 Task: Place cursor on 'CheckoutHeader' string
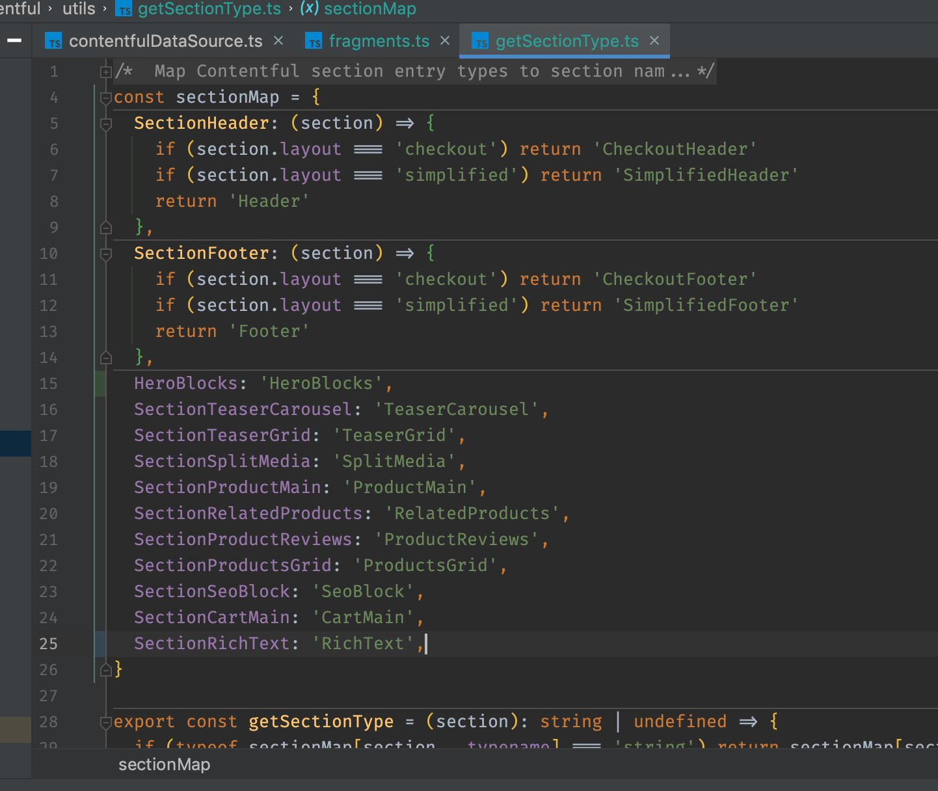pos(675,149)
